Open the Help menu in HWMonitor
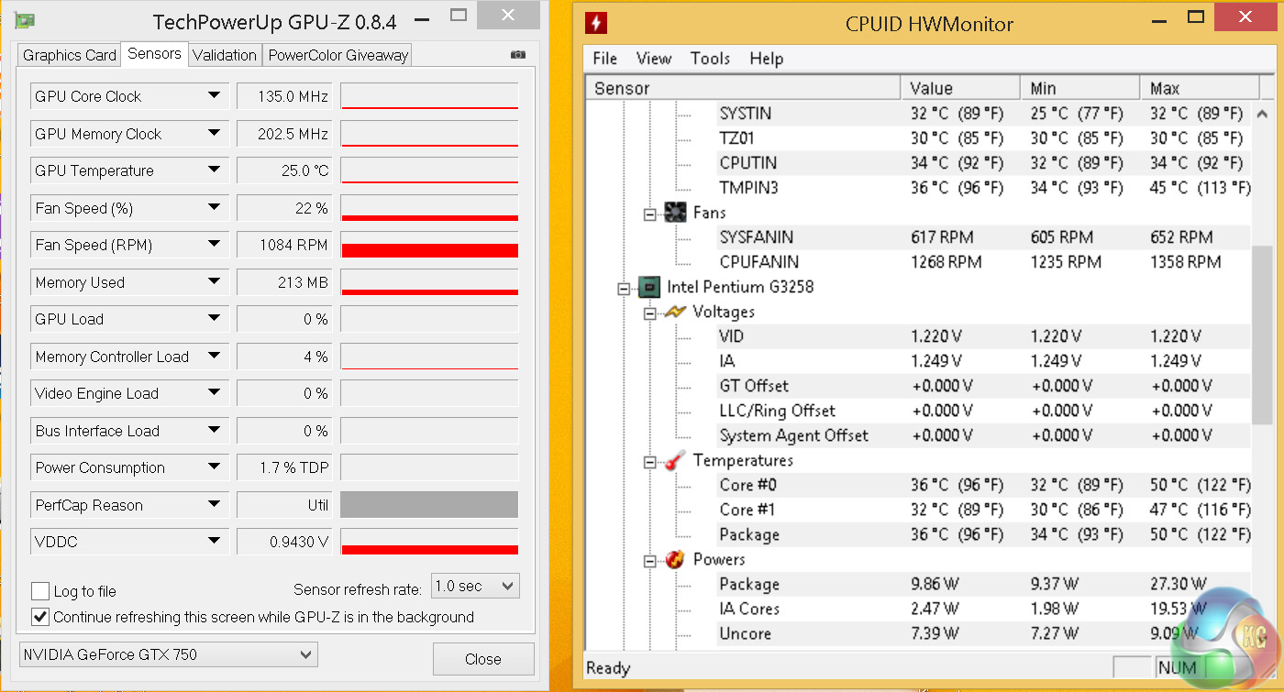 [x=766, y=59]
